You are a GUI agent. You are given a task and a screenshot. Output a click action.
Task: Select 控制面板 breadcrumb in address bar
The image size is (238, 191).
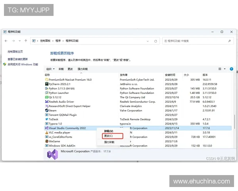click(45, 41)
